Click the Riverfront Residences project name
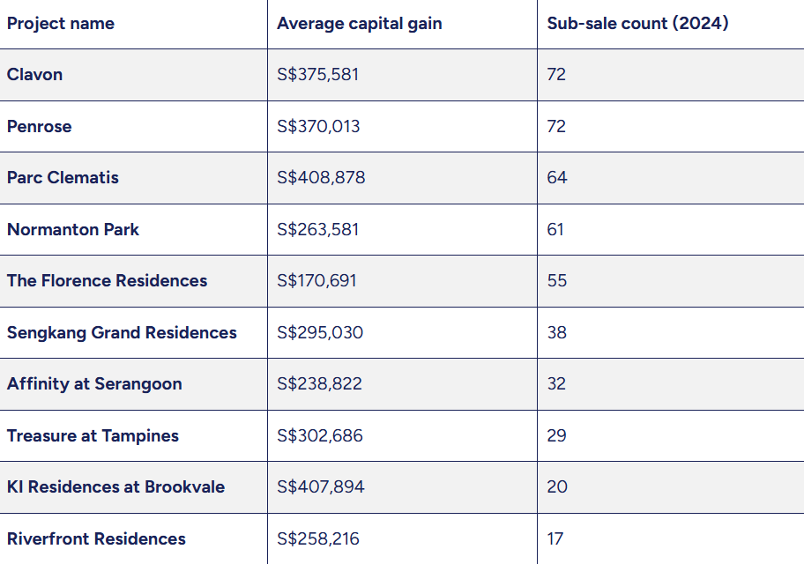804x564 pixels. click(96, 538)
